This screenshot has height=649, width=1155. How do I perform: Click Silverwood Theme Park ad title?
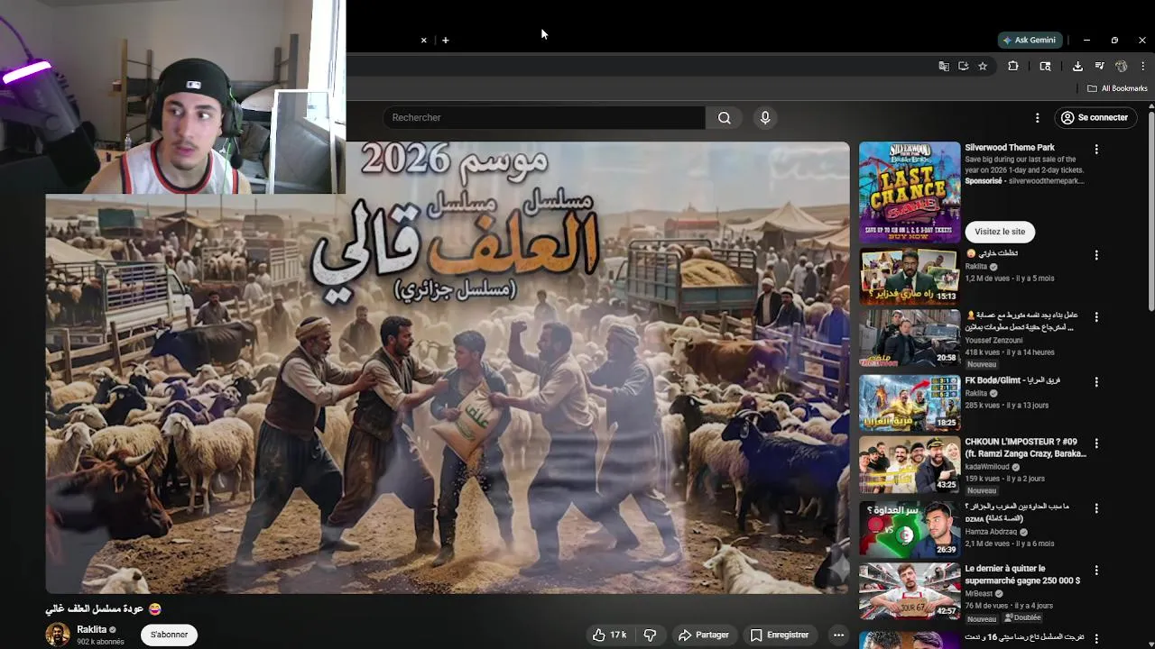[1010, 148]
